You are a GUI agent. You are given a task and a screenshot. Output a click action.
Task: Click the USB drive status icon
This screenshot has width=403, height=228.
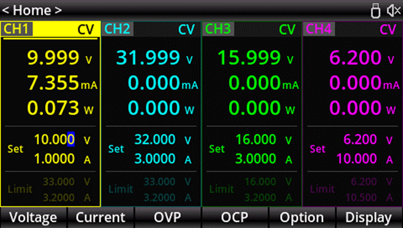point(376,10)
